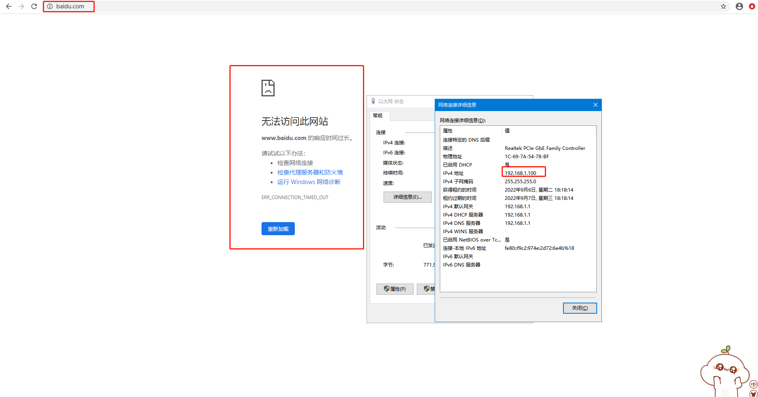Viewport: 758px width, 397px height.
Task: Reload the page with the refresh icon
Action: point(34,6)
